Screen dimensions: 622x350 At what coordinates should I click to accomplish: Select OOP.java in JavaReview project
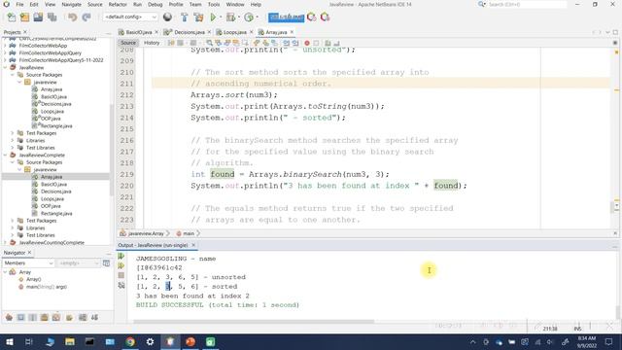51,119
